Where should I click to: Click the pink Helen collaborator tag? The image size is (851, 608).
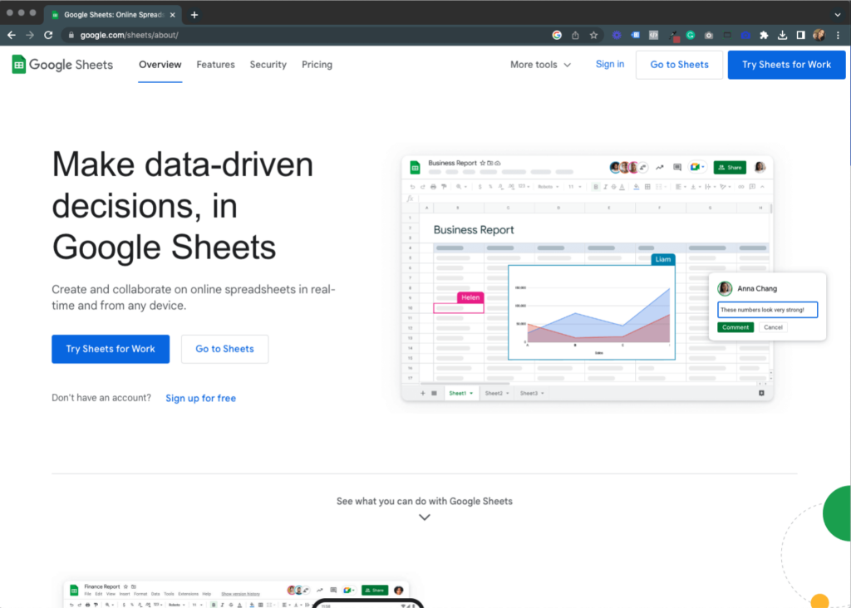[x=470, y=297]
